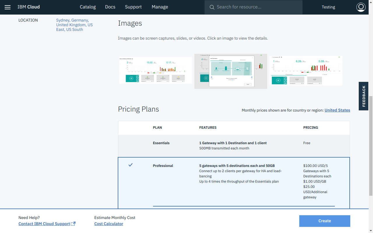Screen dimensions: 373x233
Task: Click the United States region link
Action: coord(337,110)
